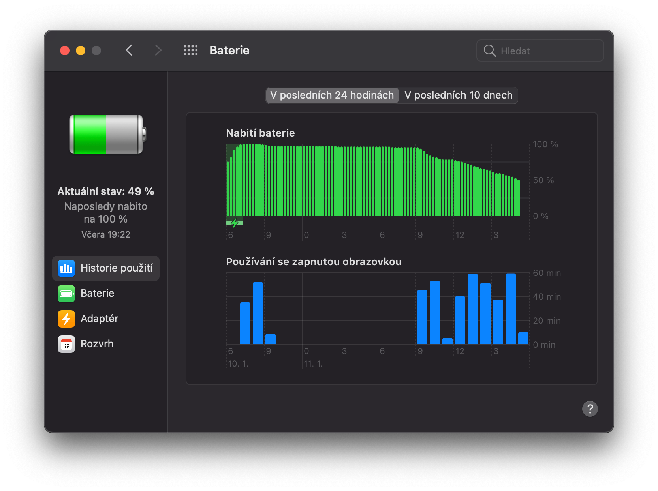658x491 pixels.
Task: Click the 0 % axis label
Action: [x=541, y=216]
